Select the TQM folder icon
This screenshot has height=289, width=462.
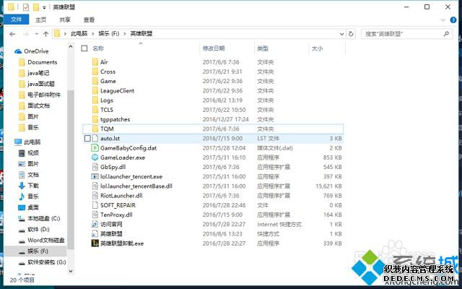click(95, 129)
